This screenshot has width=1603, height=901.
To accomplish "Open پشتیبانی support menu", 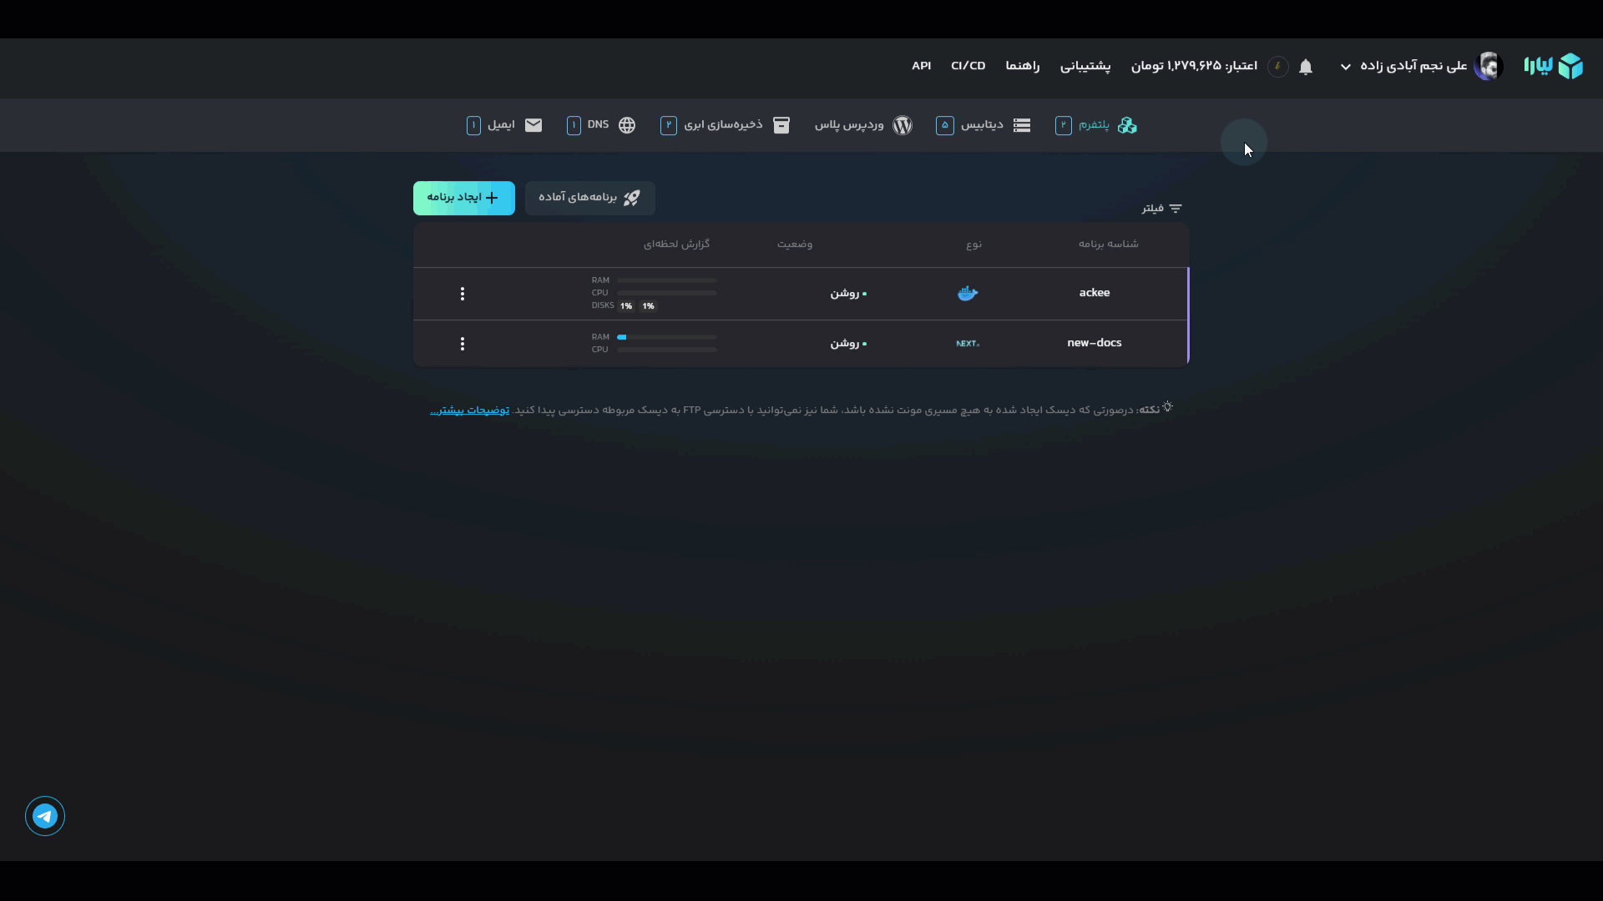I will pos(1085,66).
